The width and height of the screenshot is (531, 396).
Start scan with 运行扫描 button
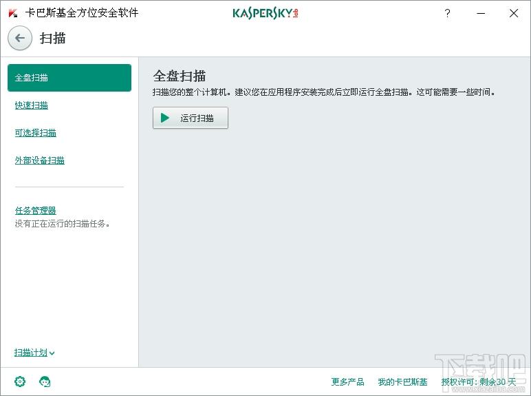click(x=191, y=118)
